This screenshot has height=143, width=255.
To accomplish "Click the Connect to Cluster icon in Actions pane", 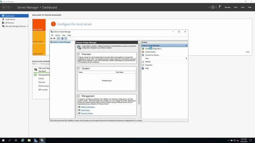I will tap(143, 55).
